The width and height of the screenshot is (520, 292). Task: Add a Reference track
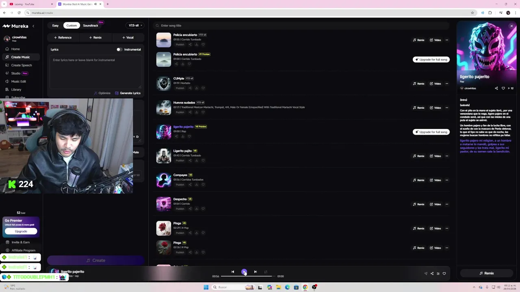(x=63, y=38)
